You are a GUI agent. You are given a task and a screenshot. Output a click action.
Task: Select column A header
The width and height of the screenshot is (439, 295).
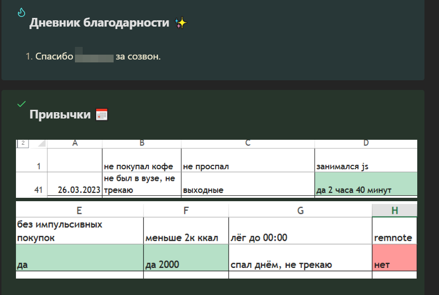[x=75, y=144]
